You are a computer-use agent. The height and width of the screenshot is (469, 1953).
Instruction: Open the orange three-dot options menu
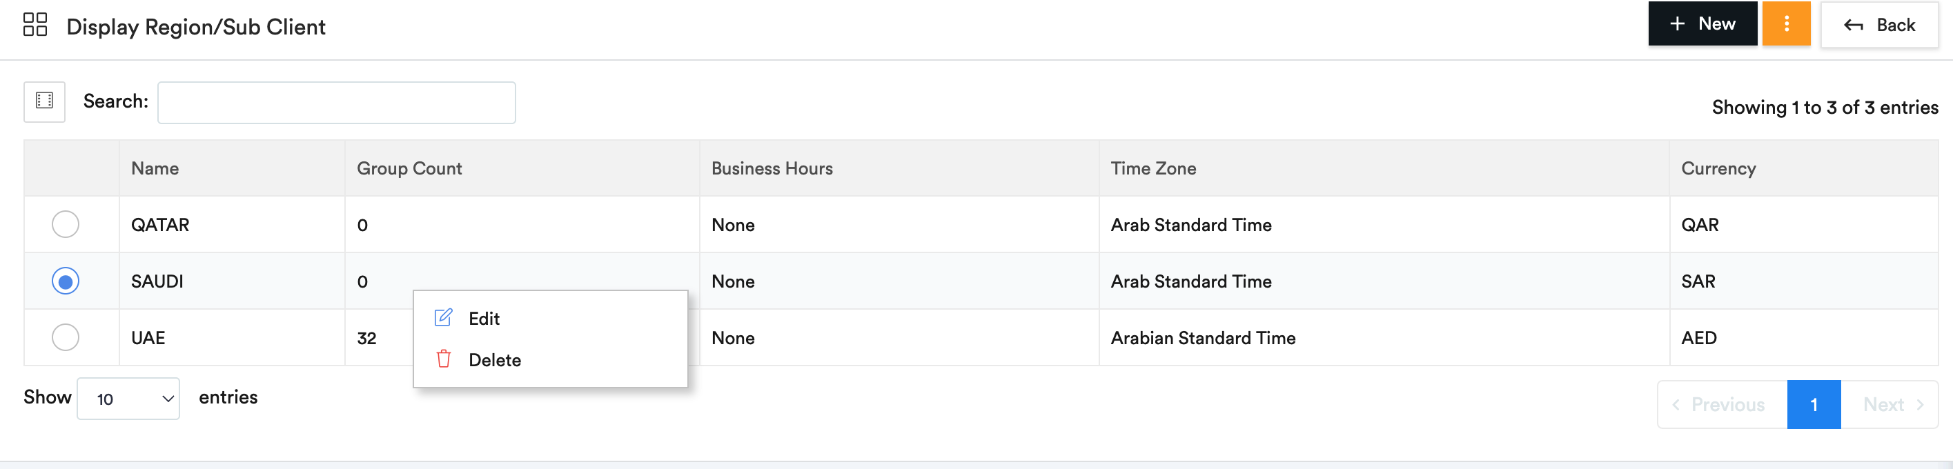coord(1785,24)
